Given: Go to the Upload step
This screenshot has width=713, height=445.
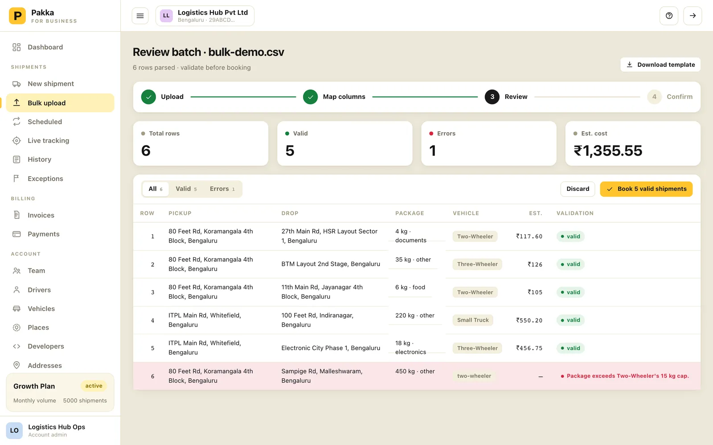Looking at the screenshot, I should 163,97.
